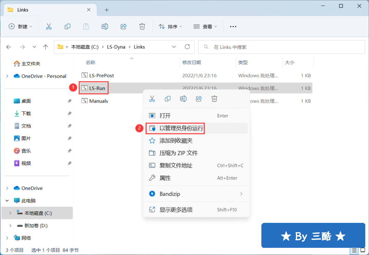Viewport: 369px width, 255px height.
Task: Click the 在 Links 中搜索 search box
Action: coord(282,47)
